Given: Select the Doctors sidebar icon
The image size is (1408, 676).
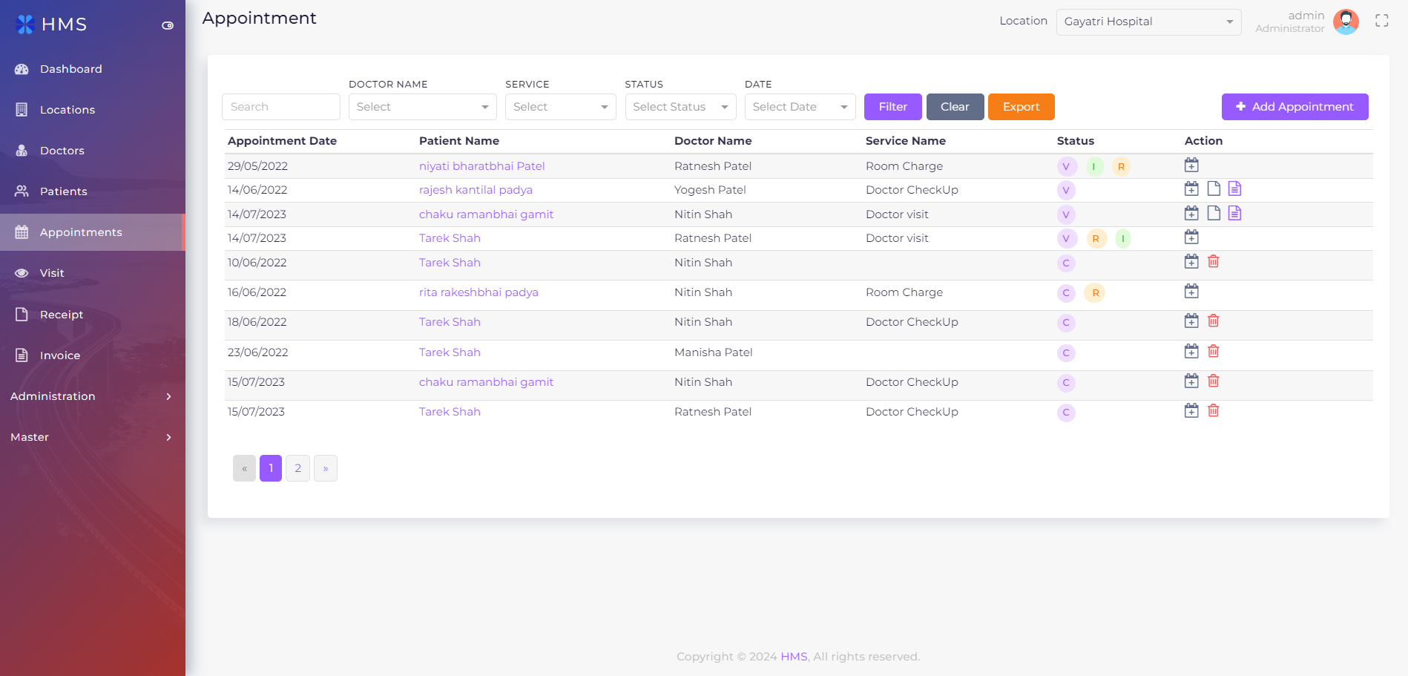Looking at the screenshot, I should click(22, 151).
